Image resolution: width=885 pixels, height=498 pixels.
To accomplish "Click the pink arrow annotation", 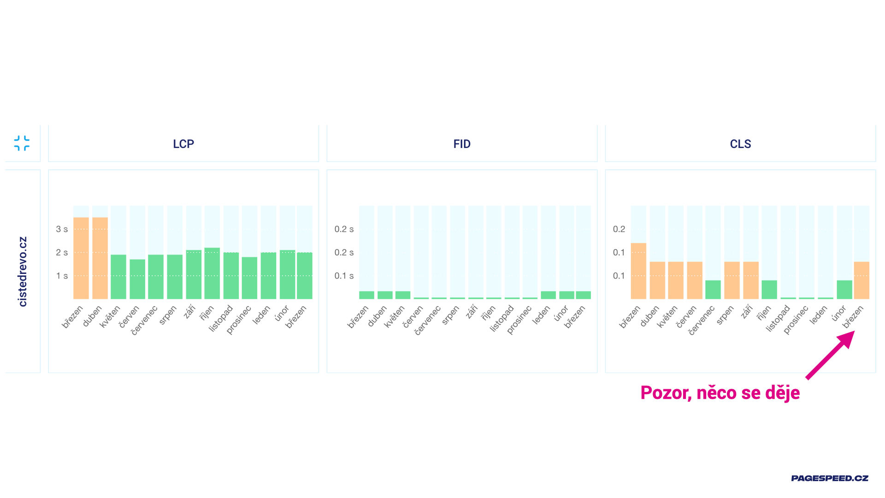I will [831, 355].
